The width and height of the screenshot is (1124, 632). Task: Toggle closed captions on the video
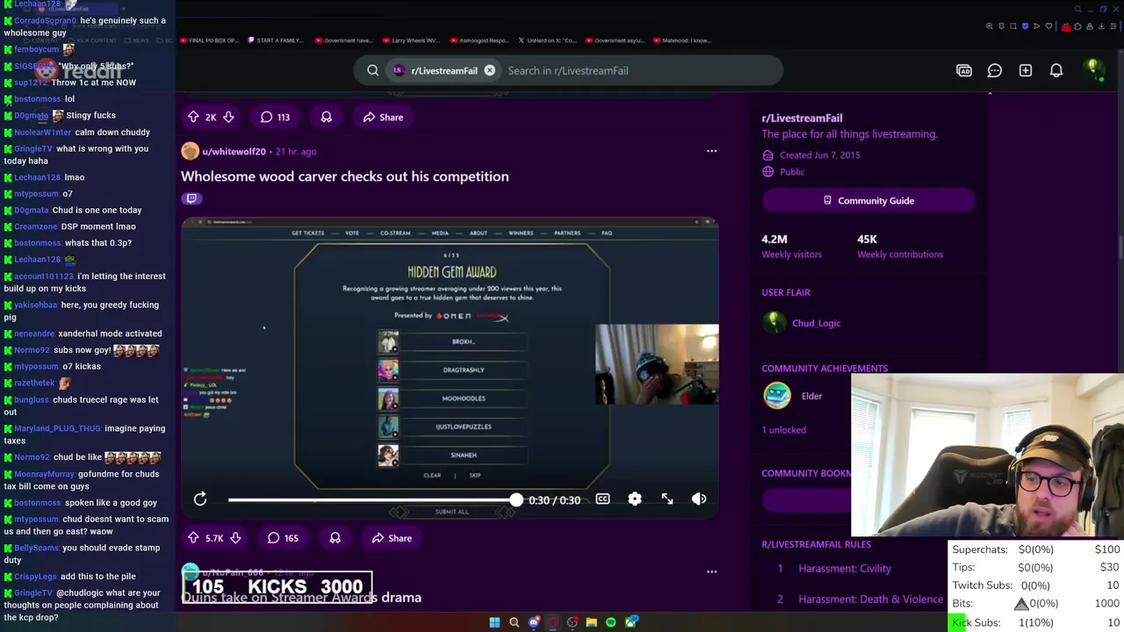click(602, 499)
